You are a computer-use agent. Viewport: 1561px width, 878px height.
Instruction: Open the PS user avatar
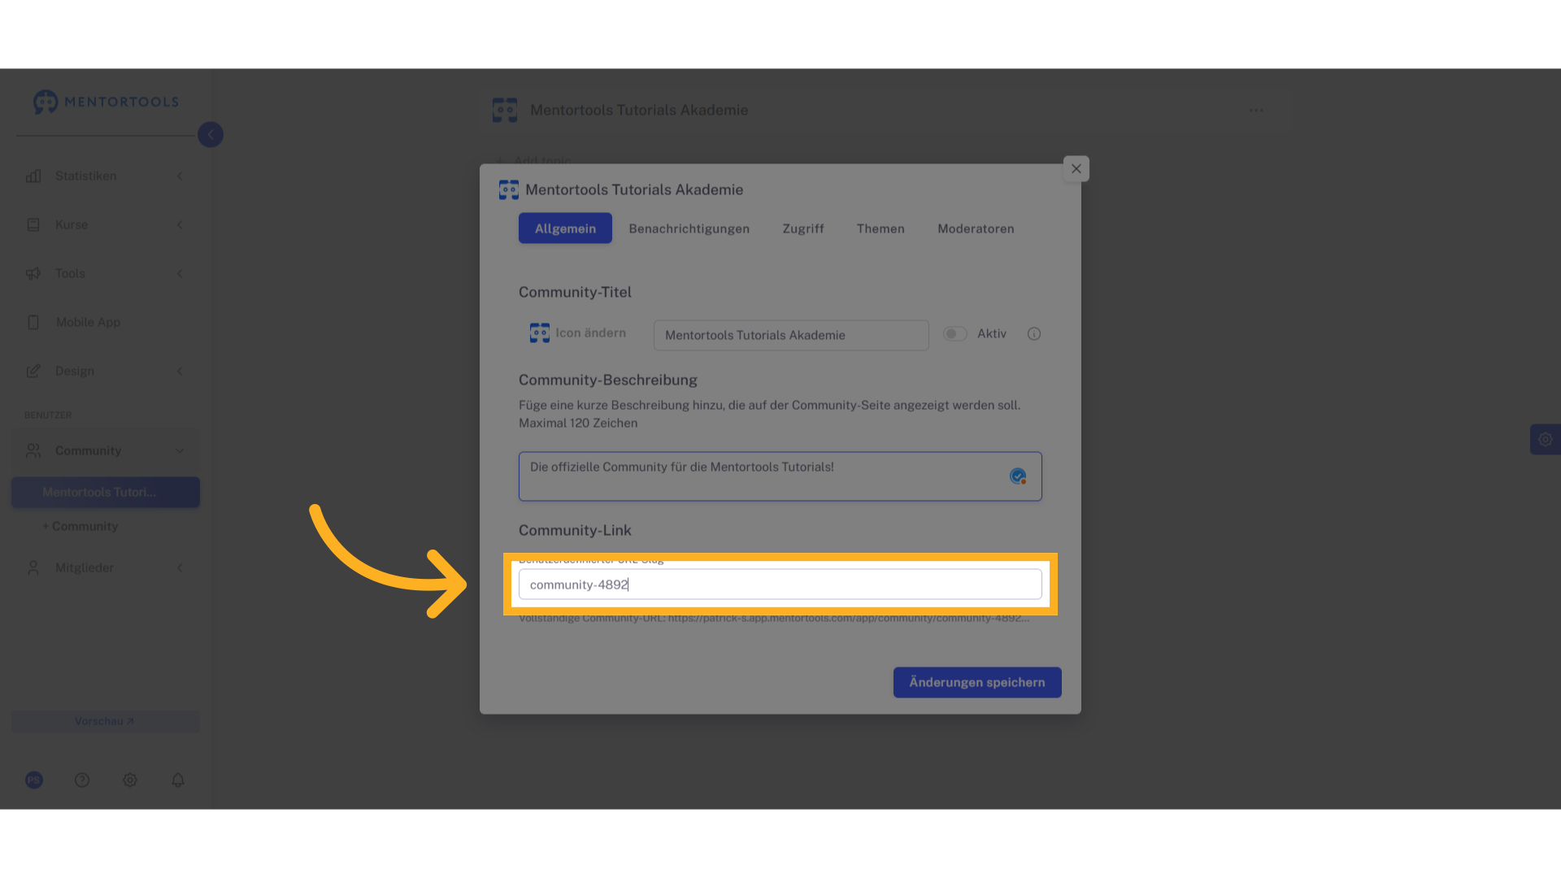(34, 780)
